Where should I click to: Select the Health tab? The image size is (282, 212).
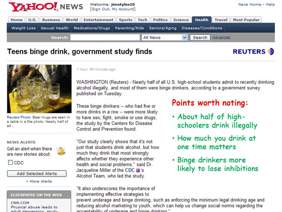(x=202, y=20)
